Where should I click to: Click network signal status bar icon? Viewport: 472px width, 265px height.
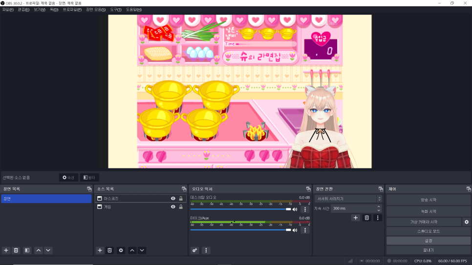pos(350,261)
